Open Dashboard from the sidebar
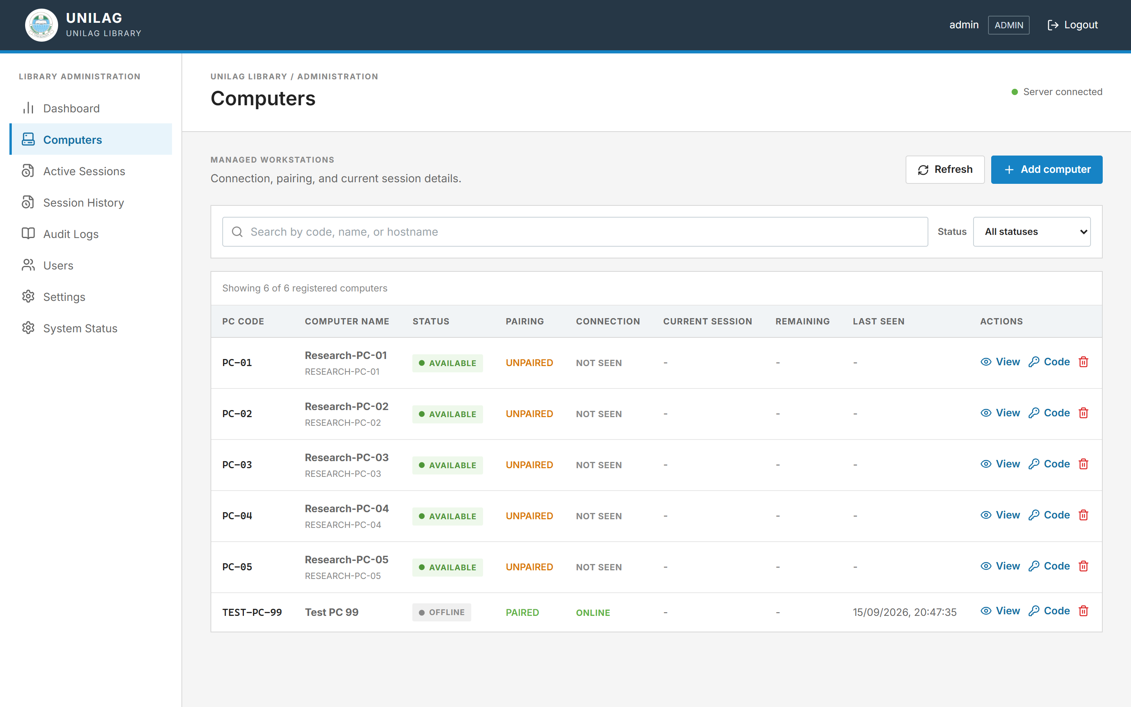1131x707 pixels. [91, 108]
